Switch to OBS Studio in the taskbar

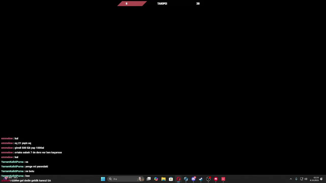click(208, 179)
